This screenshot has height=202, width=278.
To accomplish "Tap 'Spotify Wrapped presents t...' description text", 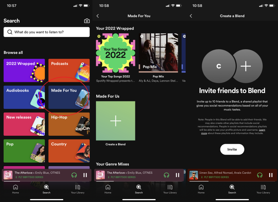I will pyautogui.click(x=115, y=81).
